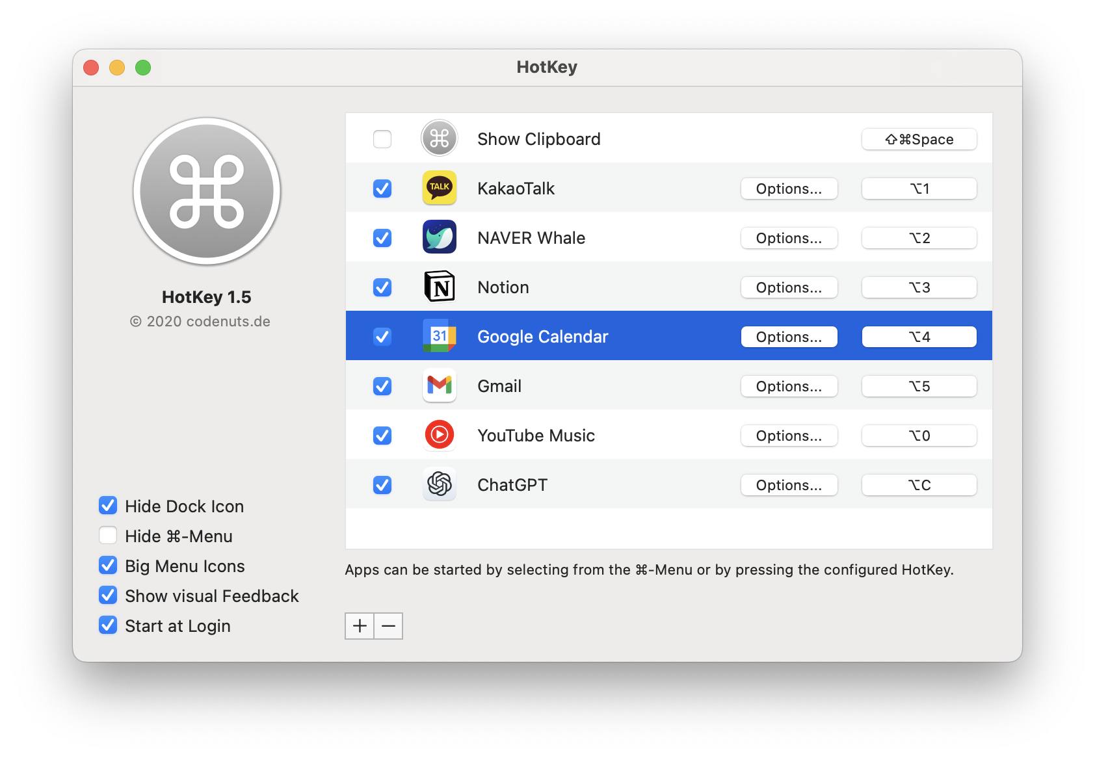Toggle Start at Login checkbox
The image size is (1095, 758).
[108, 625]
